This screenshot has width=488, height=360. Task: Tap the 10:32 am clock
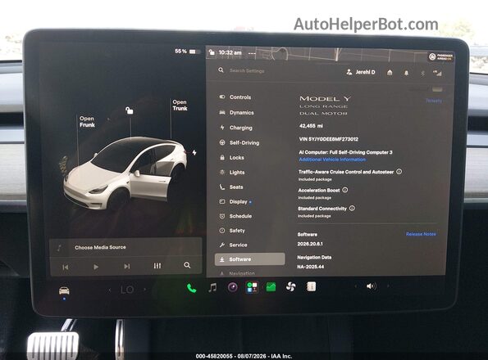click(x=230, y=52)
